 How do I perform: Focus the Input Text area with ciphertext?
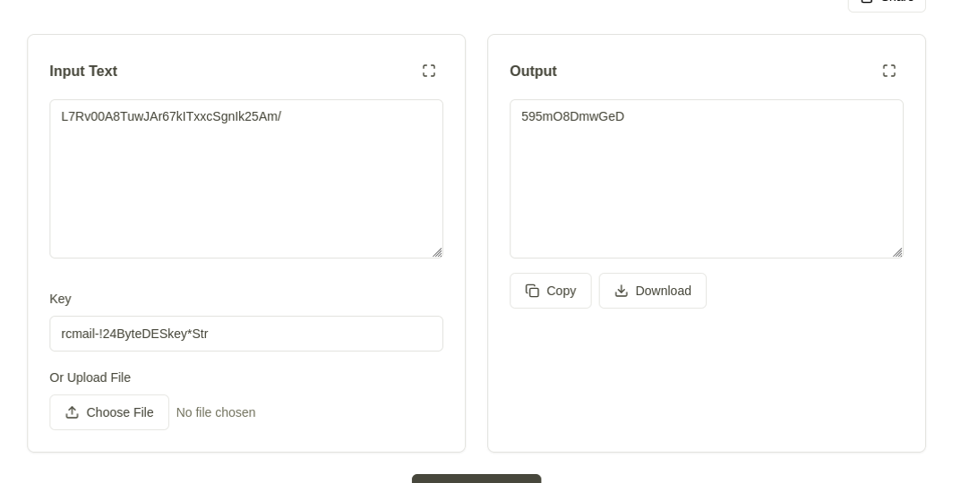246,179
